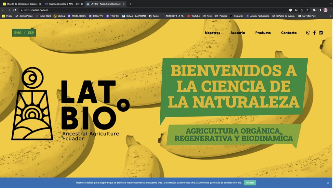Open the Chrome profile avatar
Image resolution: width=333 pixels, height=188 pixels.
click(326, 10)
